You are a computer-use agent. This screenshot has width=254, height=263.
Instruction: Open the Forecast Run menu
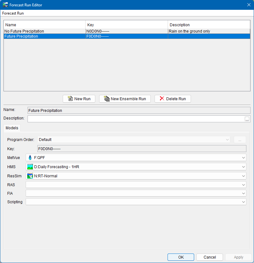pos(13,13)
